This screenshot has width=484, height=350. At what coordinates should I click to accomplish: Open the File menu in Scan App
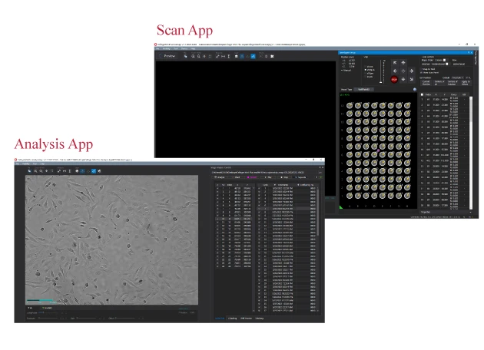click(157, 48)
